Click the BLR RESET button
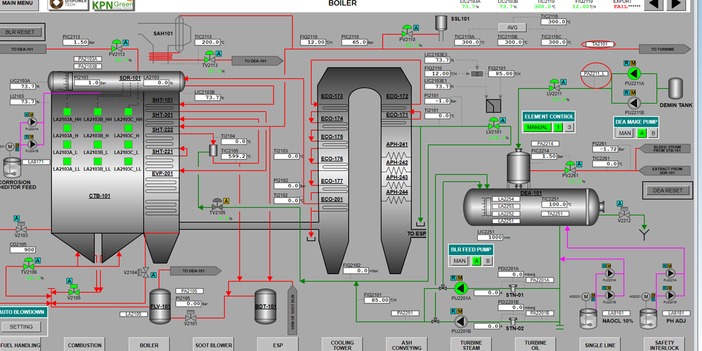This screenshot has height=351, width=702. [x=20, y=32]
